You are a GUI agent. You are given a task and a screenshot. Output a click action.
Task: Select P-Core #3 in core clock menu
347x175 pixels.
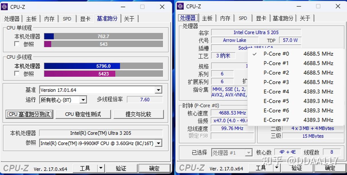pyautogui.click(x=296, y=82)
